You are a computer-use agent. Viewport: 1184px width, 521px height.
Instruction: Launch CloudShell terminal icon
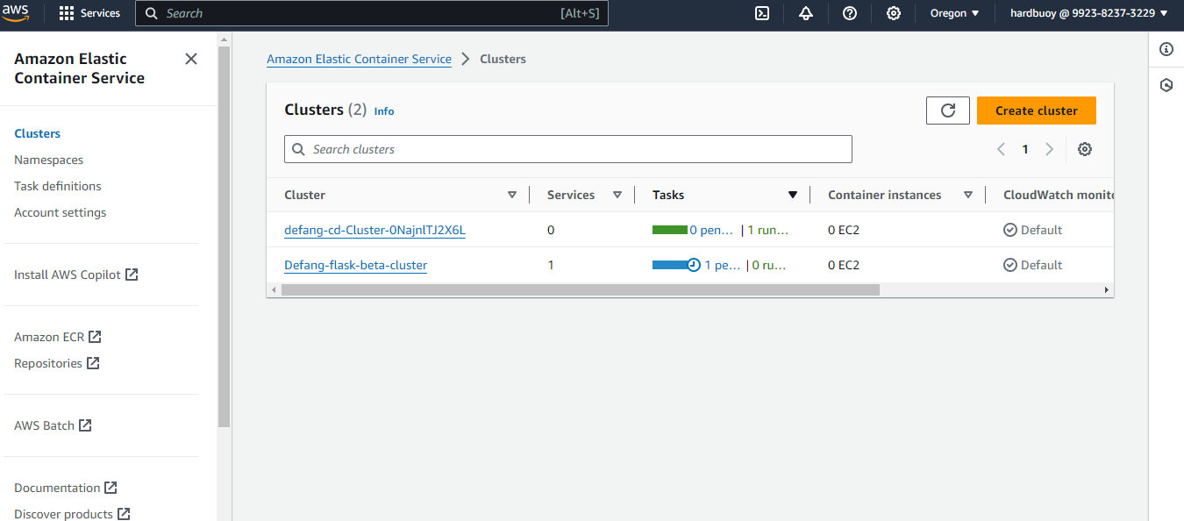pos(762,13)
